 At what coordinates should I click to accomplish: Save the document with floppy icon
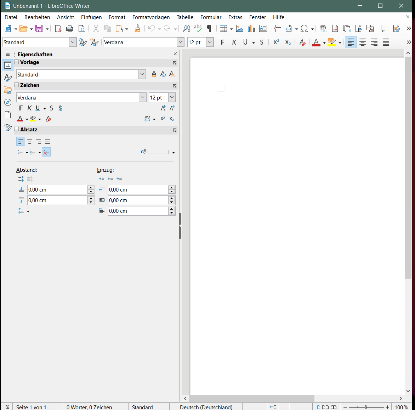pos(39,28)
